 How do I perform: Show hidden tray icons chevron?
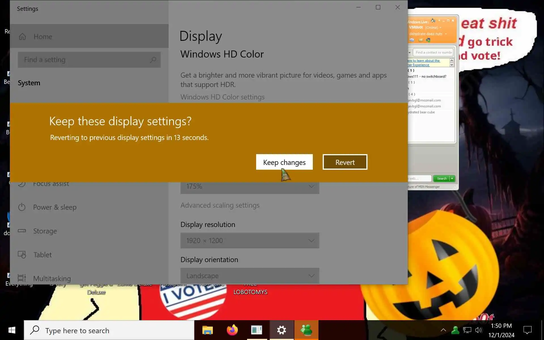[x=443, y=330]
